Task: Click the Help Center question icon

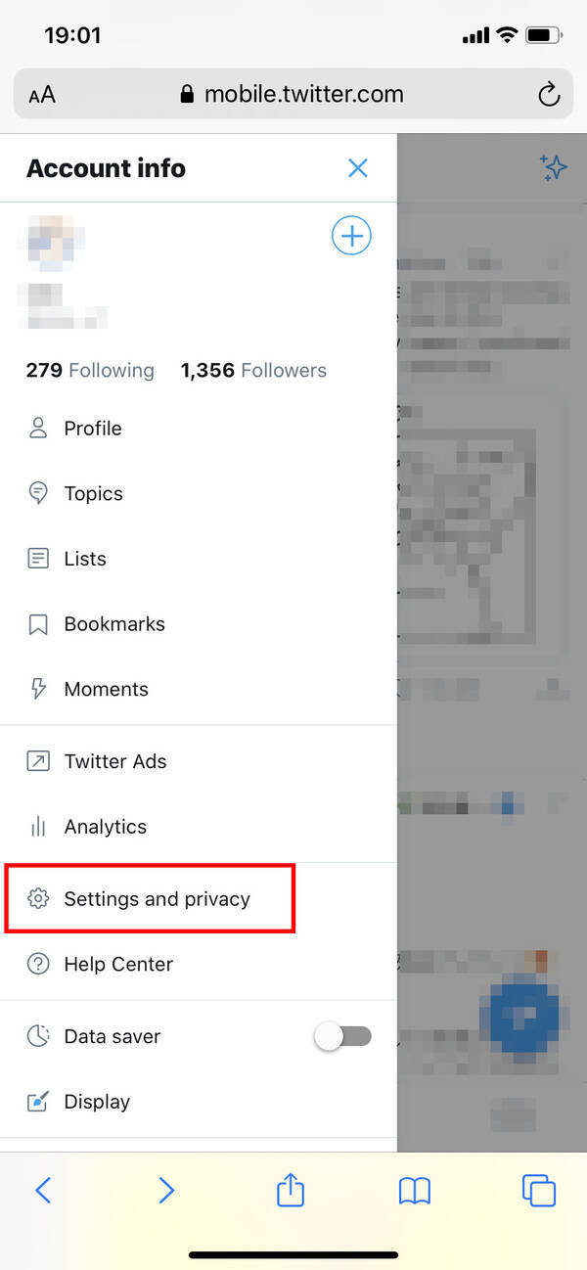Action: [38, 965]
